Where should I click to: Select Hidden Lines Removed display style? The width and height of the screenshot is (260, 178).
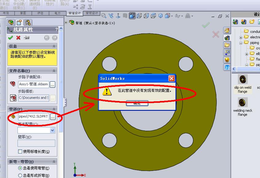pos(146,16)
